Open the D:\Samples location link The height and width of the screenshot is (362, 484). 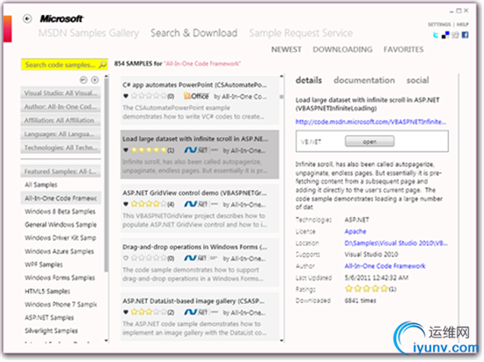coord(396,243)
